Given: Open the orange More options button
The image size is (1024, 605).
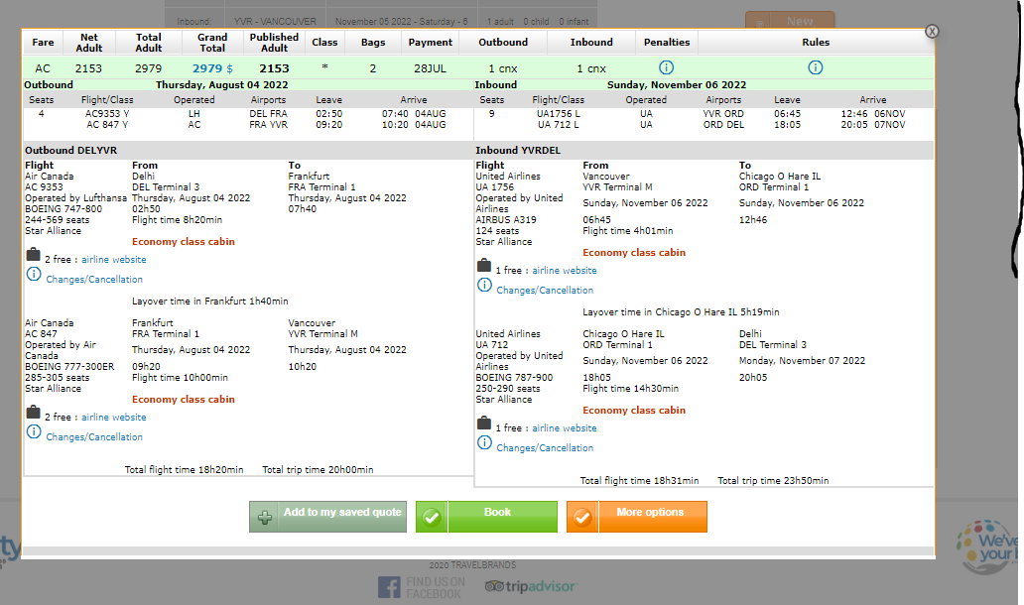Looking at the screenshot, I should point(637,516).
